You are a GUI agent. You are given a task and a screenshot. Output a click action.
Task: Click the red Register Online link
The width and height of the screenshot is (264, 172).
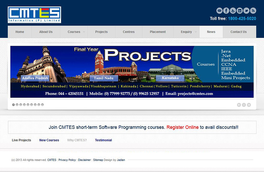tap(183, 127)
